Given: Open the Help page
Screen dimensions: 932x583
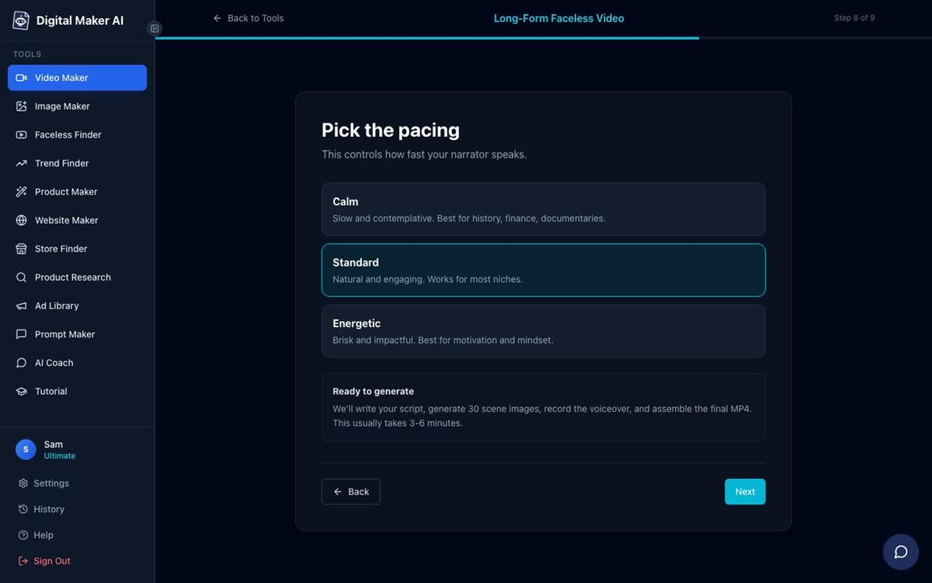Looking at the screenshot, I should 37,535.
